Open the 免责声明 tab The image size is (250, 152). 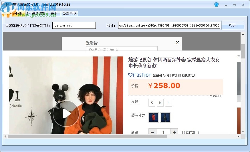[x=69, y=13]
